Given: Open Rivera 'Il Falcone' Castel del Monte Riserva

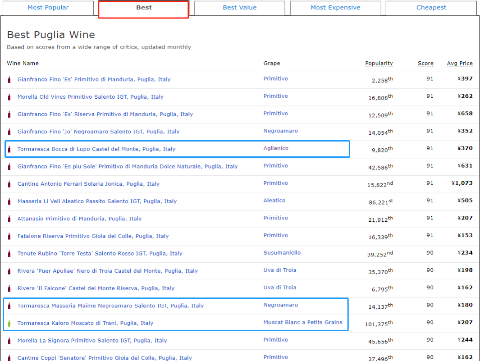Looking at the screenshot, I should coord(96,288).
